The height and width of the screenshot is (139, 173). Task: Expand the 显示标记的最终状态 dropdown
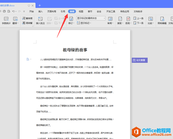[x=91, y=18]
